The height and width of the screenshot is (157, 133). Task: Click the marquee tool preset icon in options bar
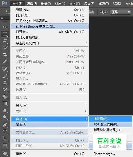coord(8,12)
